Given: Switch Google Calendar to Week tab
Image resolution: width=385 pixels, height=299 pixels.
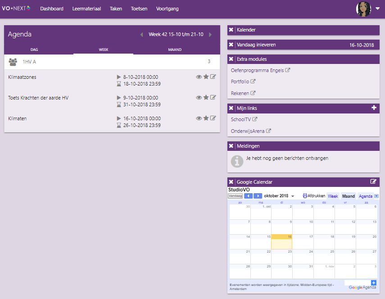Looking at the screenshot, I should (333, 196).
